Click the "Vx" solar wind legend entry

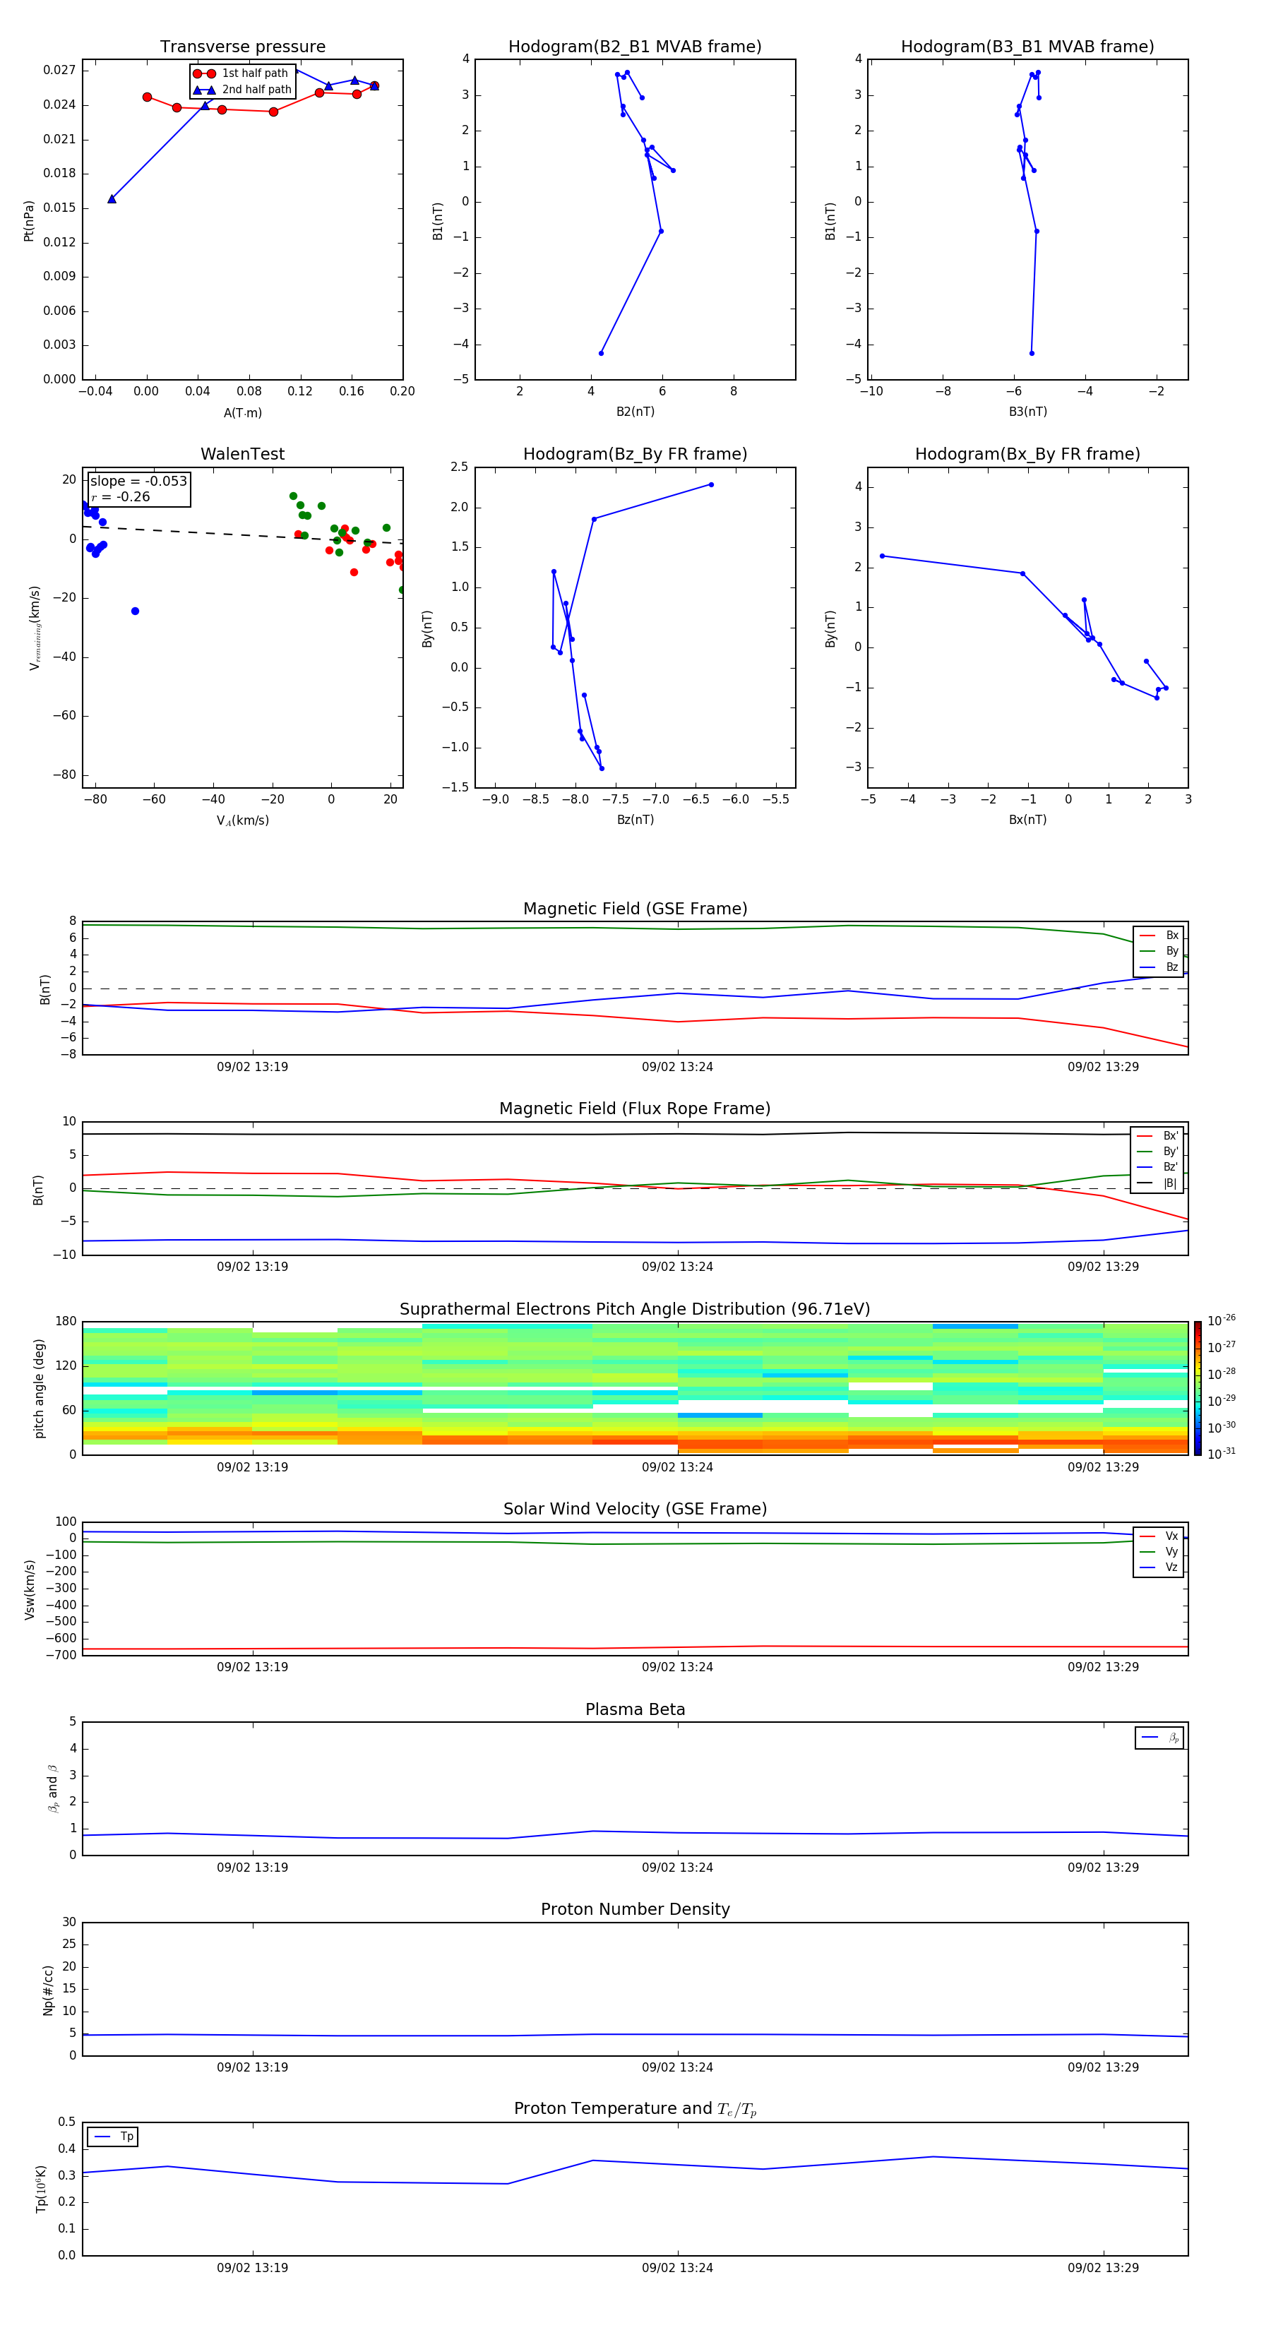pyautogui.click(x=1159, y=1536)
